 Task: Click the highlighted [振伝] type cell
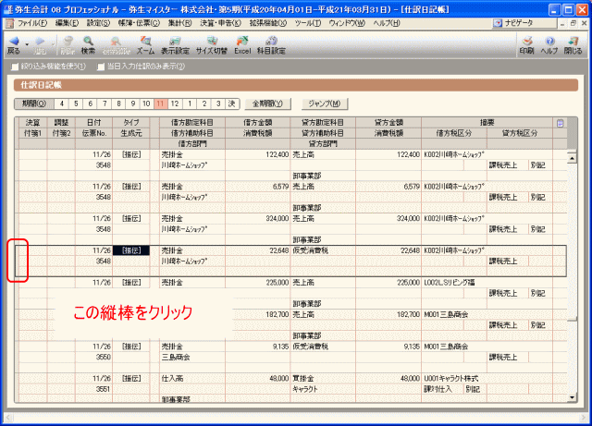tap(131, 250)
